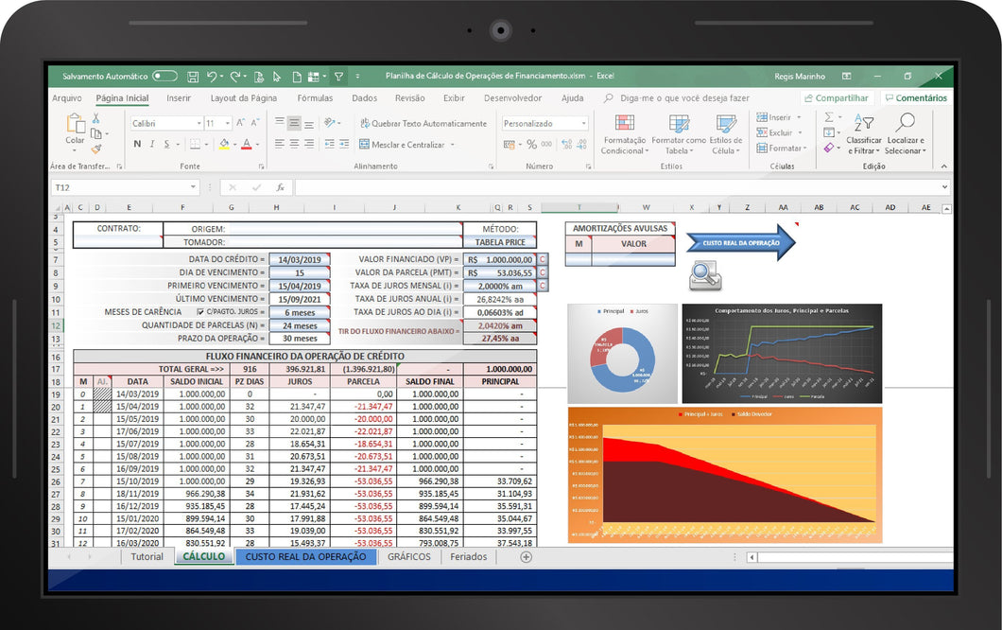Copy the selection with the copy icon
1002x630 pixels.
click(x=95, y=133)
